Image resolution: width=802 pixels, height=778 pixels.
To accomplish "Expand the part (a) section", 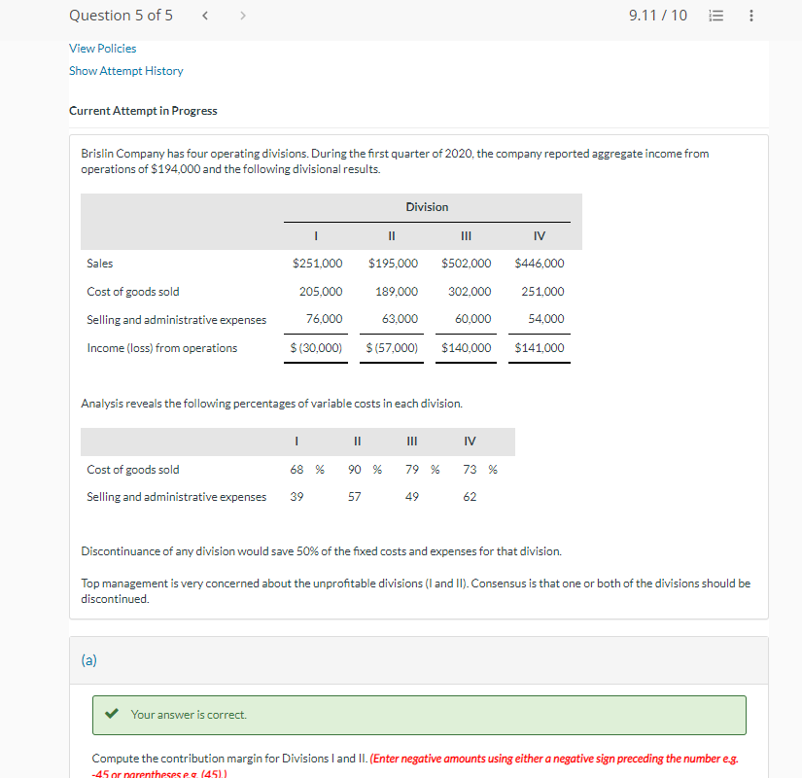I will [x=88, y=659].
